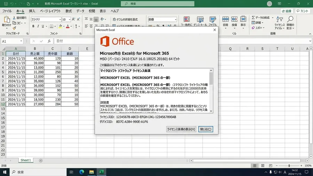Show hidden system tray icons
Viewport: 313px width, 176px height.
pyautogui.click(x=266, y=172)
